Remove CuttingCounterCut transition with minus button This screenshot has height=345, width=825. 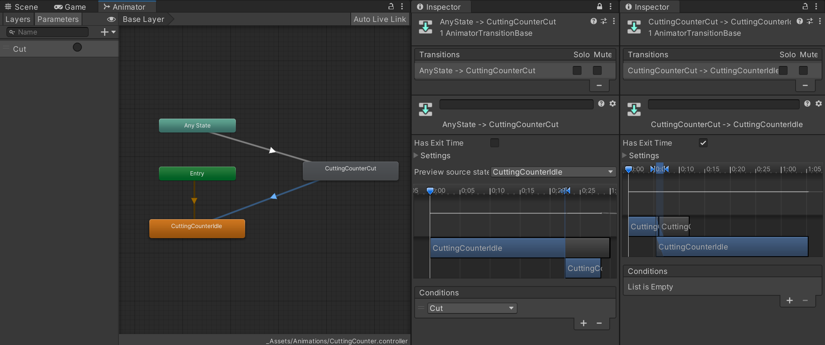pos(805,85)
